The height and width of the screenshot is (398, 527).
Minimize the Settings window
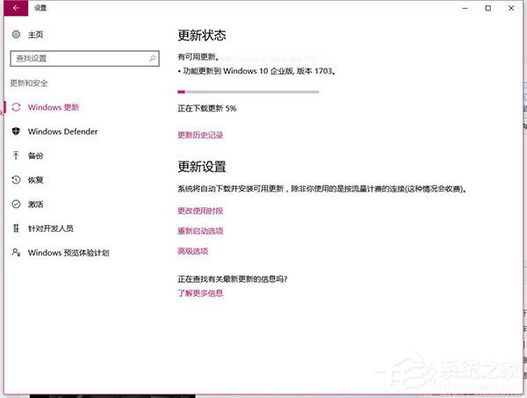[x=465, y=8]
